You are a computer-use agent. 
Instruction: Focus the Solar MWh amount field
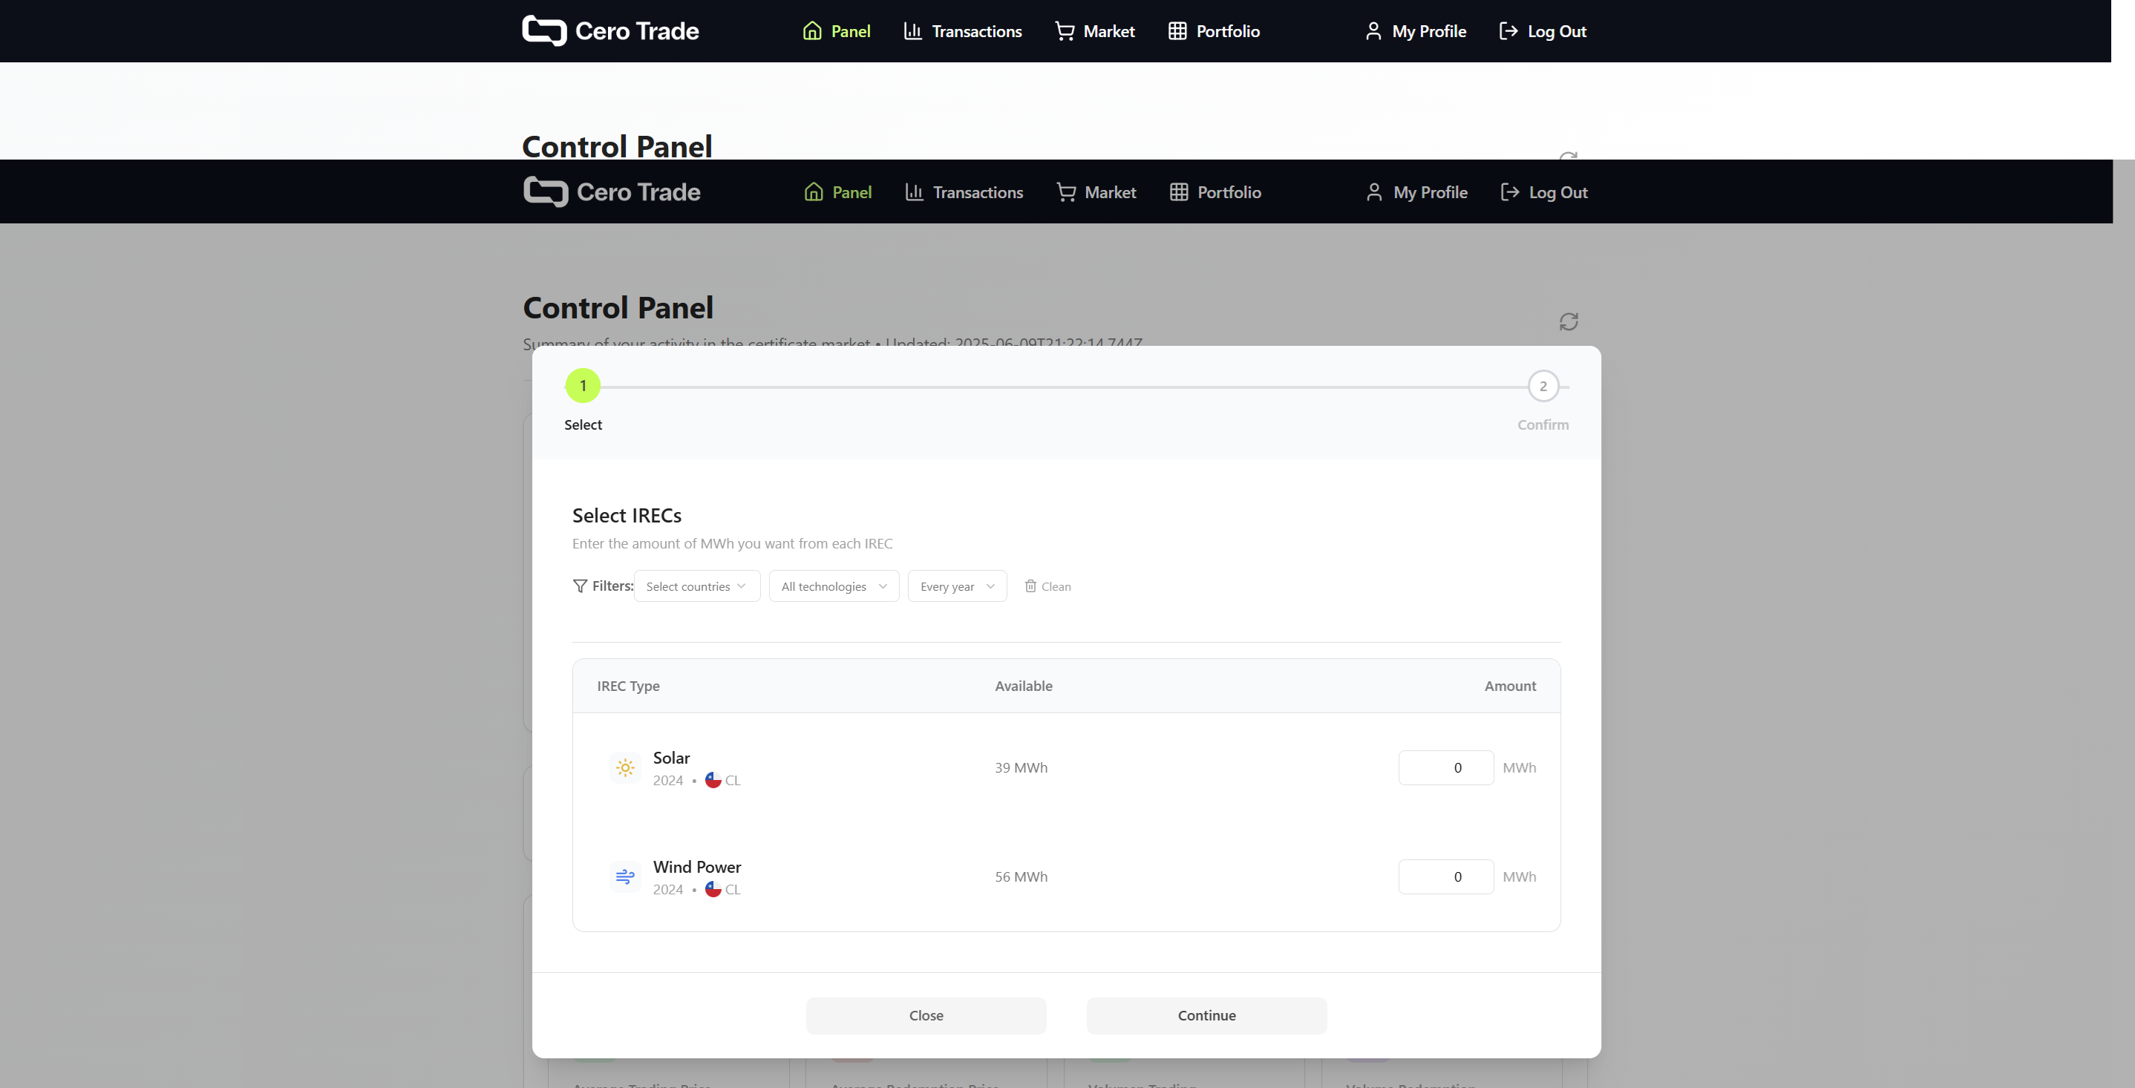pos(1445,768)
